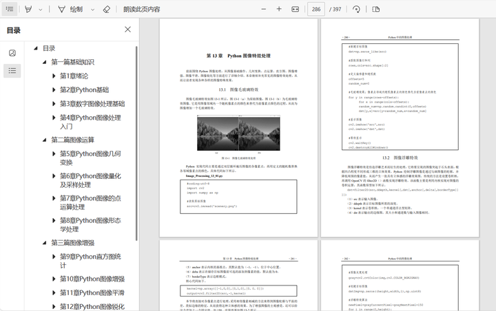Open 第三篇图像增强 outline entry
This screenshot has width=496, height=311.
(73, 243)
